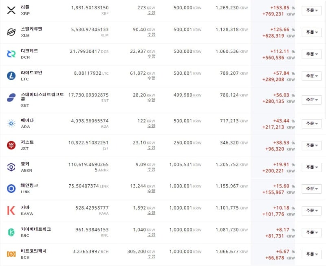
Task: Click the JUST JST red logo
Action: tap(11, 145)
